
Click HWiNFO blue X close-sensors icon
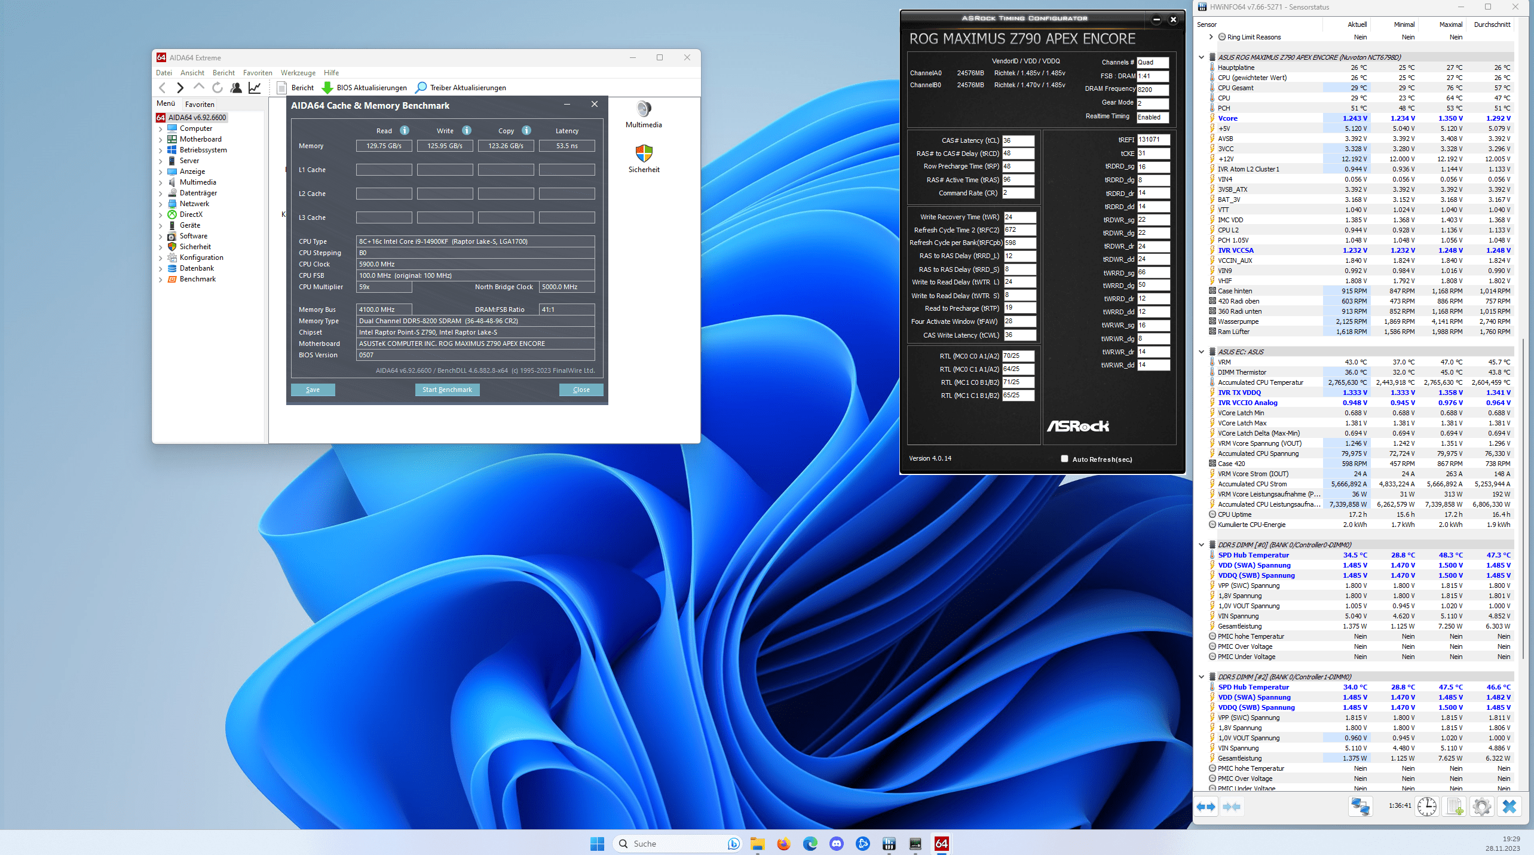pyautogui.click(x=1509, y=807)
